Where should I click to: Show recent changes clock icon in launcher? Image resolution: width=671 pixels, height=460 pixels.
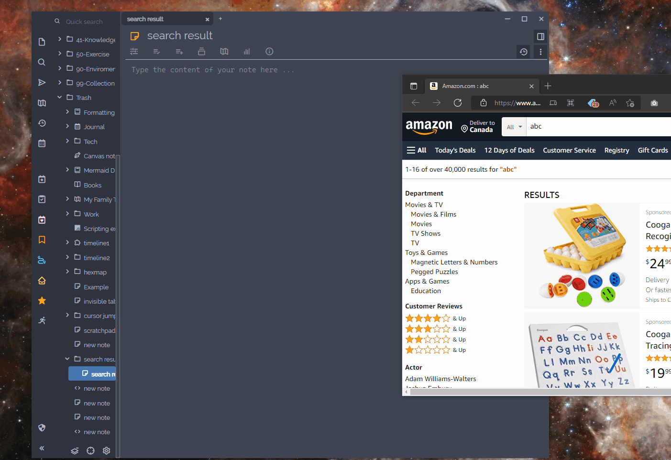(x=42, y=123)
